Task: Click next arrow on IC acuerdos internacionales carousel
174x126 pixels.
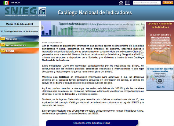Action: click(173, 77)
